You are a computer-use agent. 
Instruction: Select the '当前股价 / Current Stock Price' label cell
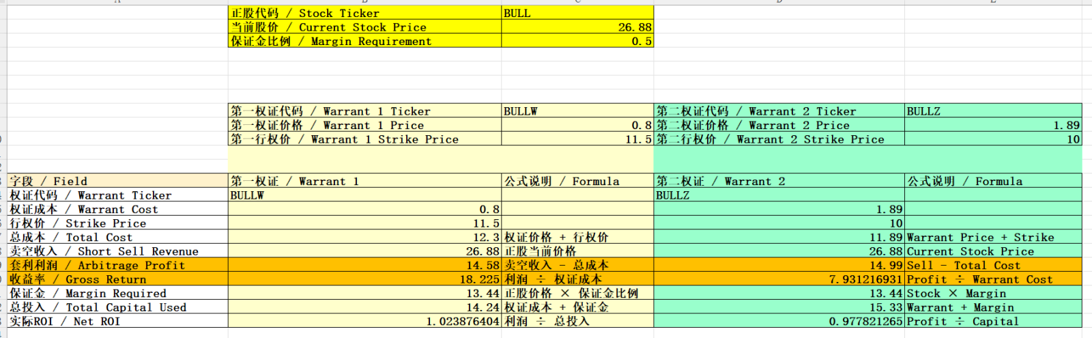coord(364,27)
